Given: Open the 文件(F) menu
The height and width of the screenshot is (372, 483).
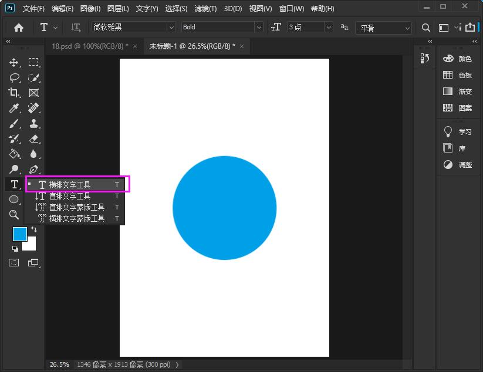Looking at the screenshot, I should [33, 9].
